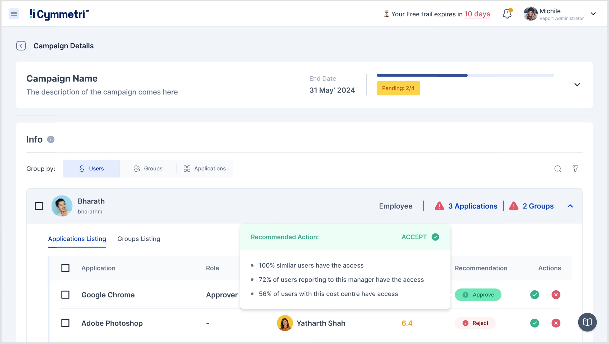
Task: Group by Applications tab
Action: (x=205, y=169)
